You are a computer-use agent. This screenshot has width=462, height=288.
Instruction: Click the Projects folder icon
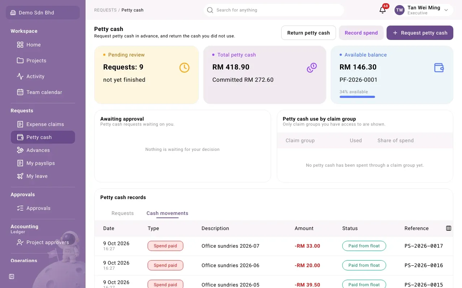point(20,60)
